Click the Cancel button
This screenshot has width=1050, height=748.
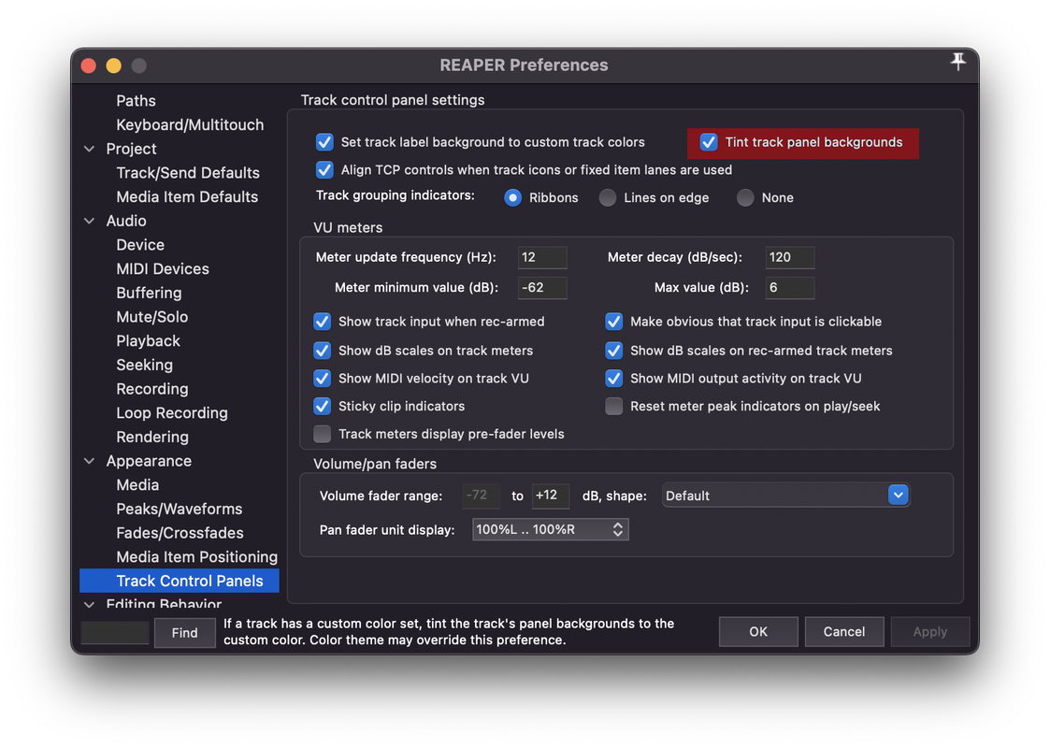tap(843, 632)
